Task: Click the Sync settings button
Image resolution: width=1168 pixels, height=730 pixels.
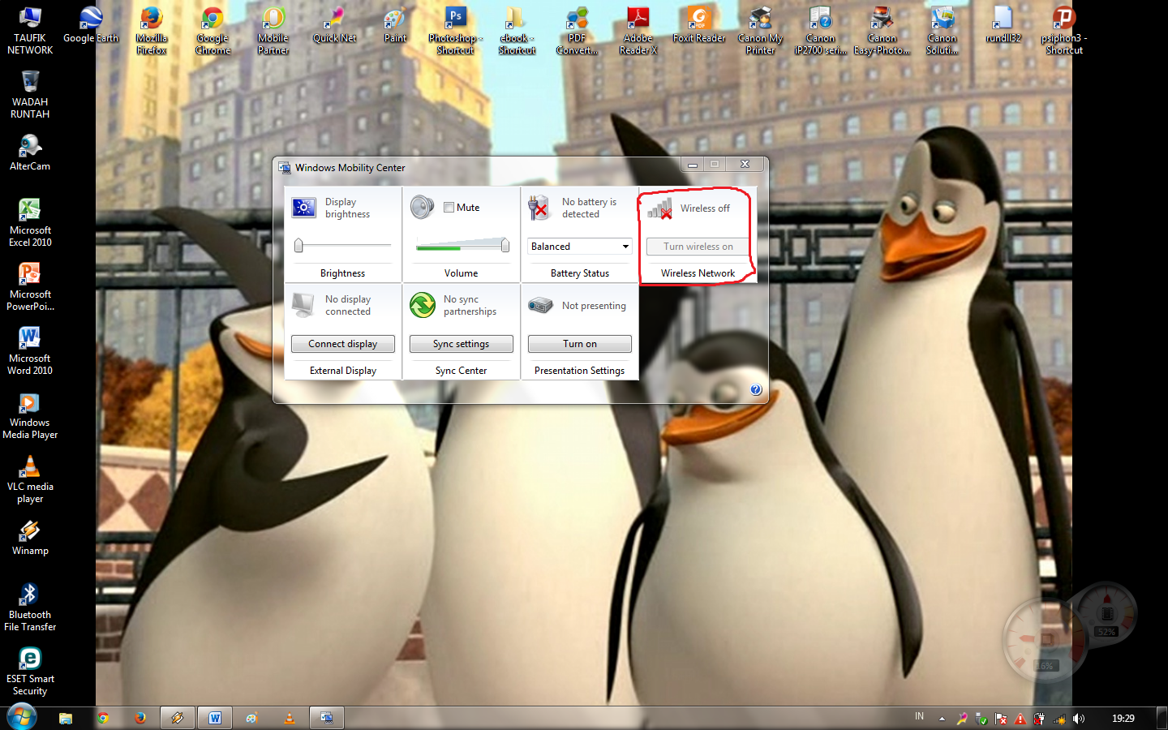Action: 462,344
